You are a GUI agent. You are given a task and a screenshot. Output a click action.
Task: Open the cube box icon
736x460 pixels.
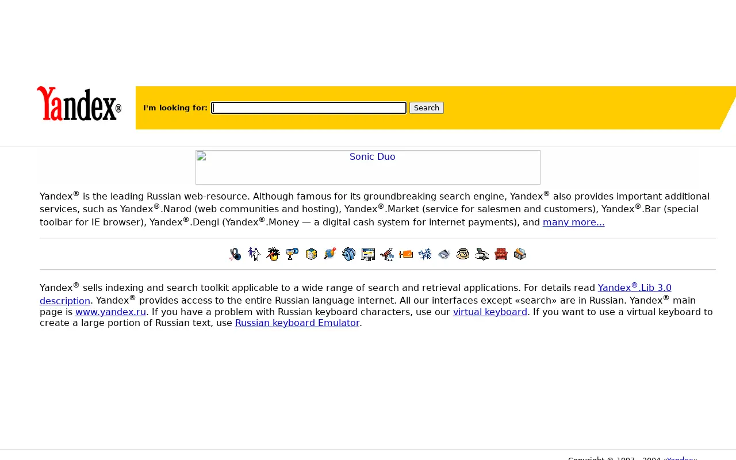[x=311, y=254]
